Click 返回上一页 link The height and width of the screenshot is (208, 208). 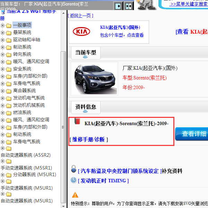(x=80, y=16)
